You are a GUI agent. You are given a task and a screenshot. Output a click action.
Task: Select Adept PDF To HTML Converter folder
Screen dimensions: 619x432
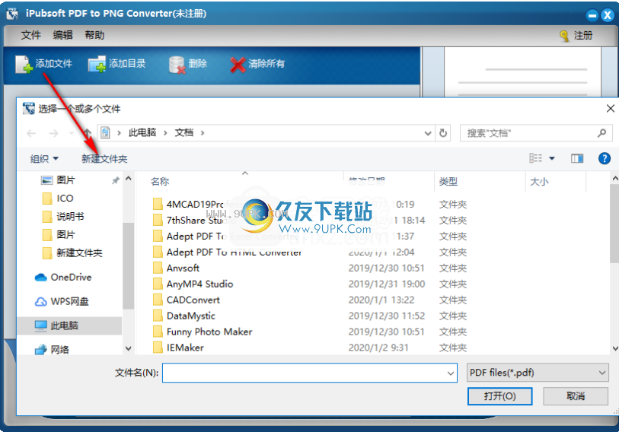coord(227,252)
